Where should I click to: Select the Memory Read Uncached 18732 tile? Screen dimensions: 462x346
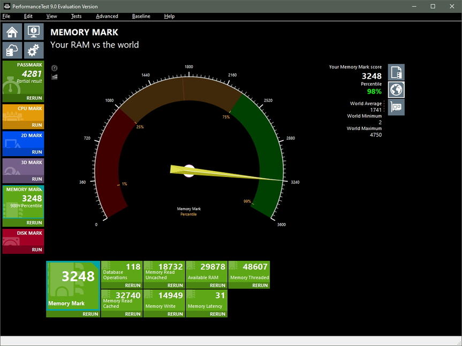click(164, 272)
